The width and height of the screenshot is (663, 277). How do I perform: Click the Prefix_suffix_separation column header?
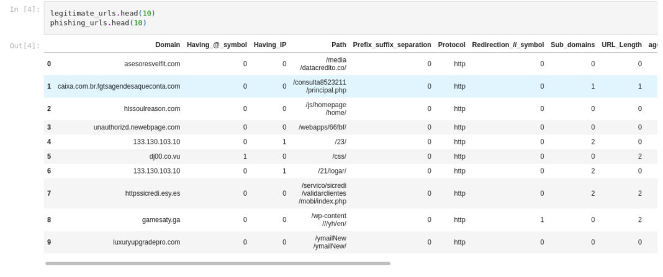(x=392, y=45)
